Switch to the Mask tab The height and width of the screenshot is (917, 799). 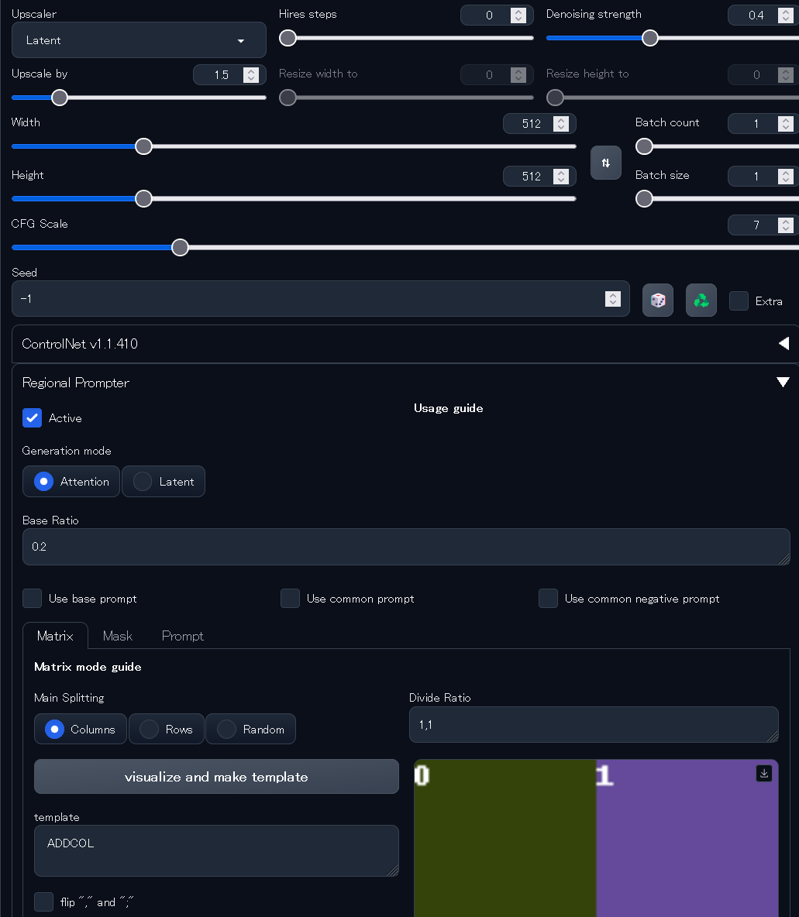[x=117, y=636]
